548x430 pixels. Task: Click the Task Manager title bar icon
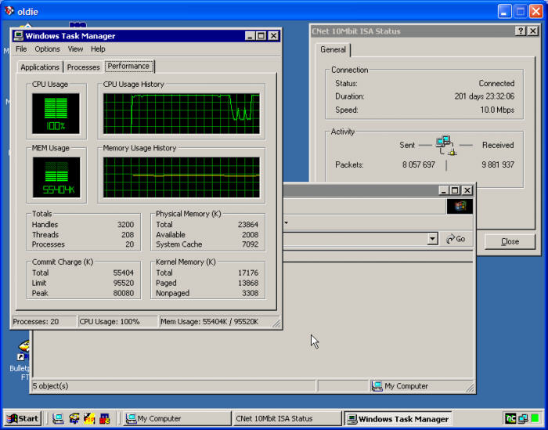tap(19, 36)
